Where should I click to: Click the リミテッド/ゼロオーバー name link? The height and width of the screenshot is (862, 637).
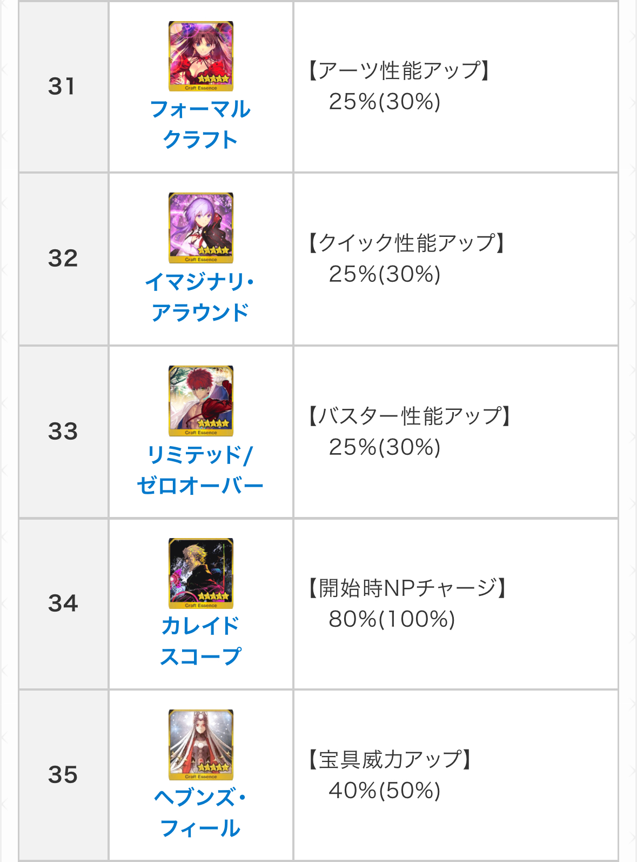[x=200, y=470]
